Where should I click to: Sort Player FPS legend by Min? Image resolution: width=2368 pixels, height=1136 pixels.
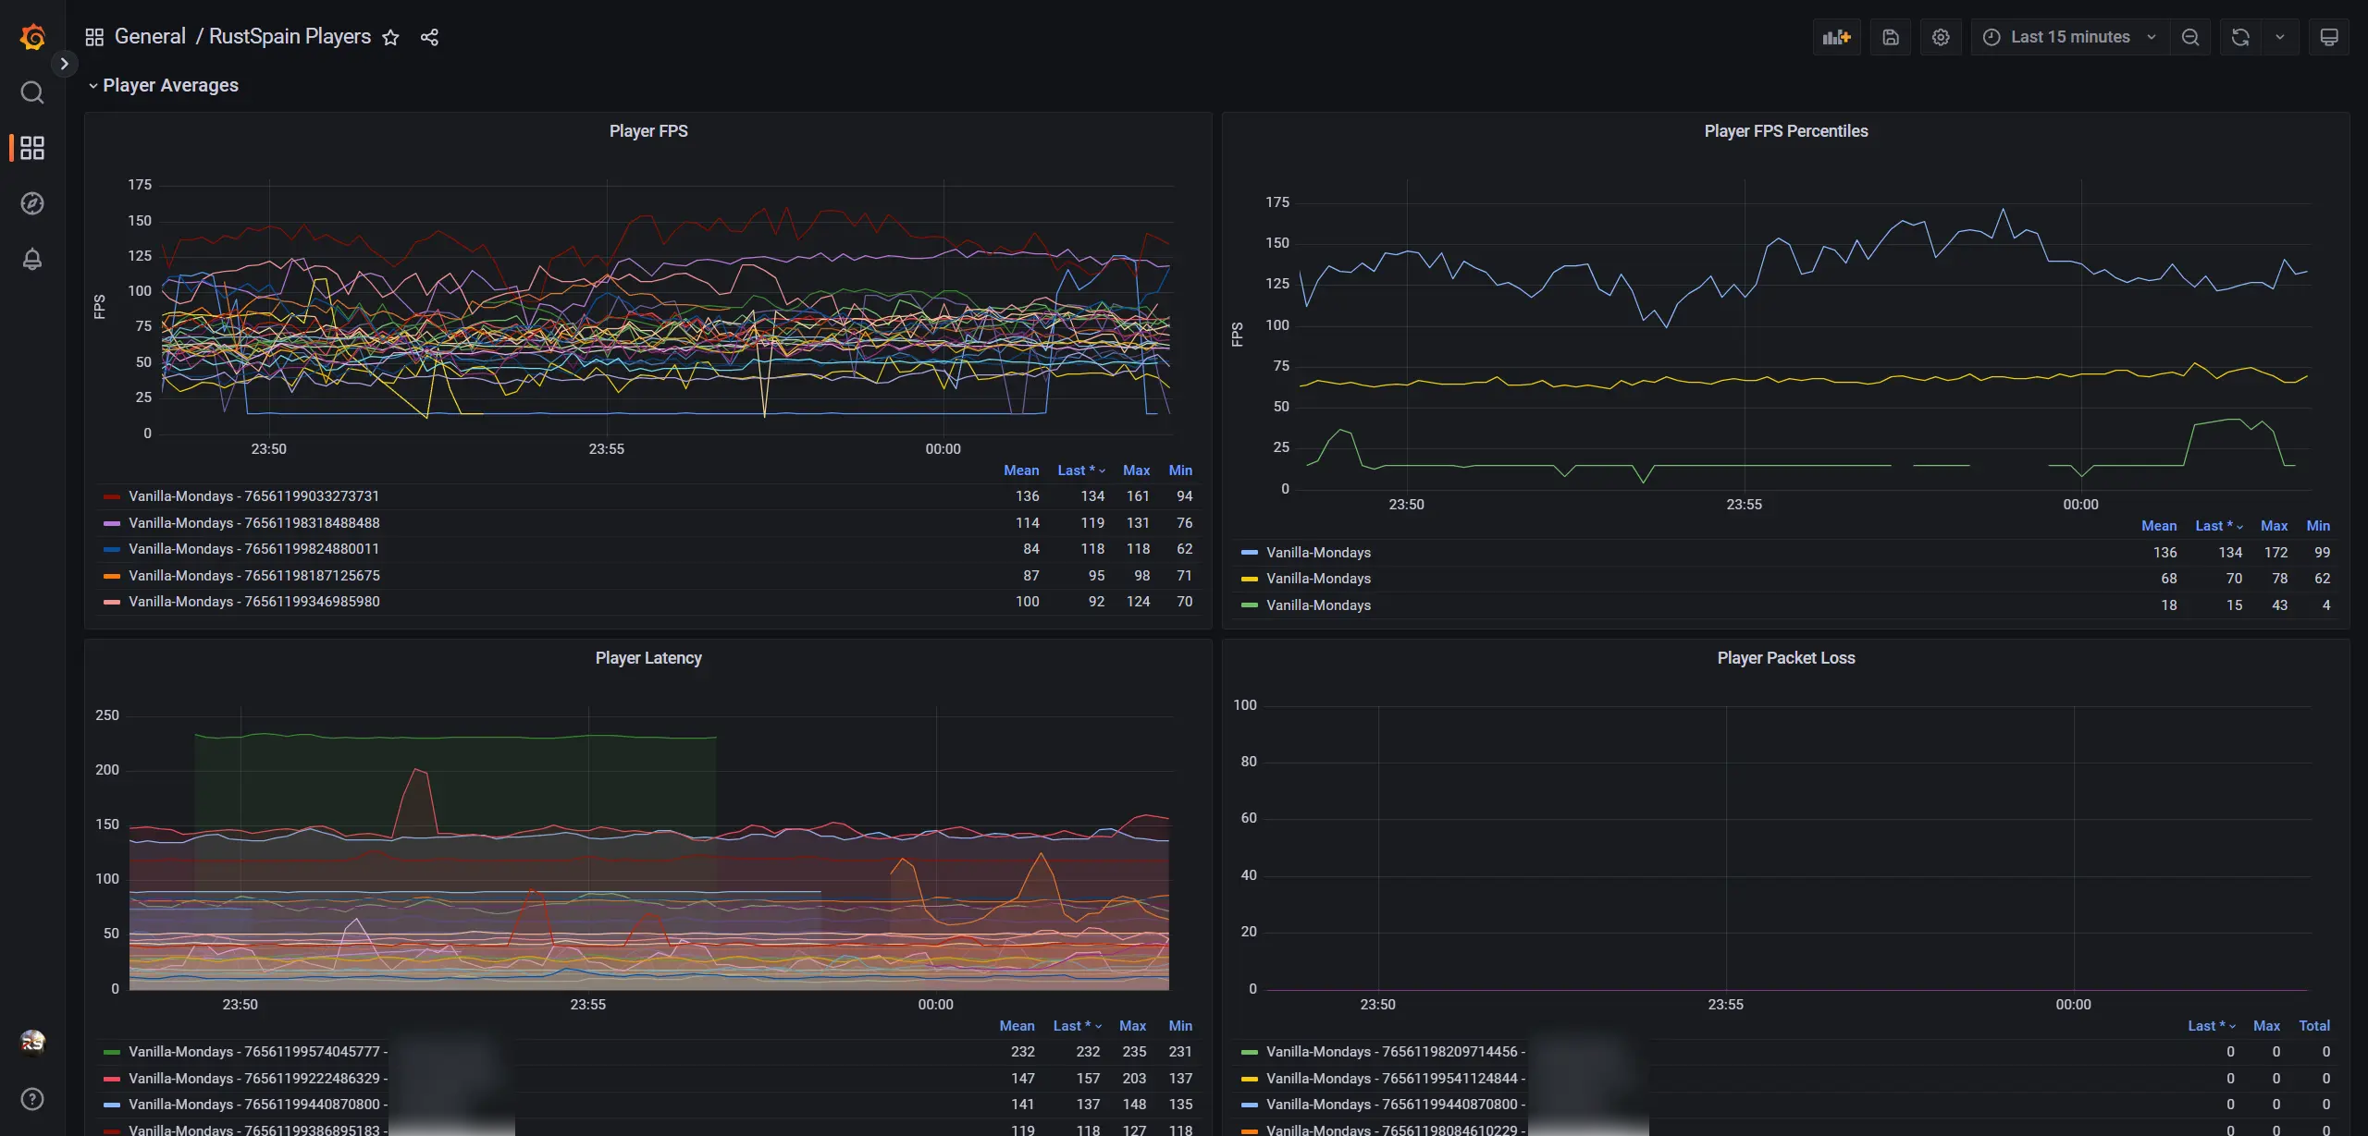pos(1180,470)
